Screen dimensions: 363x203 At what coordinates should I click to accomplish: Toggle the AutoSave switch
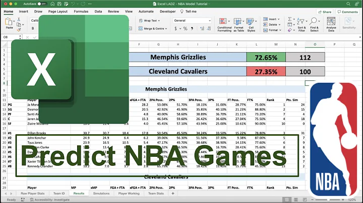[x=42, y=4]
